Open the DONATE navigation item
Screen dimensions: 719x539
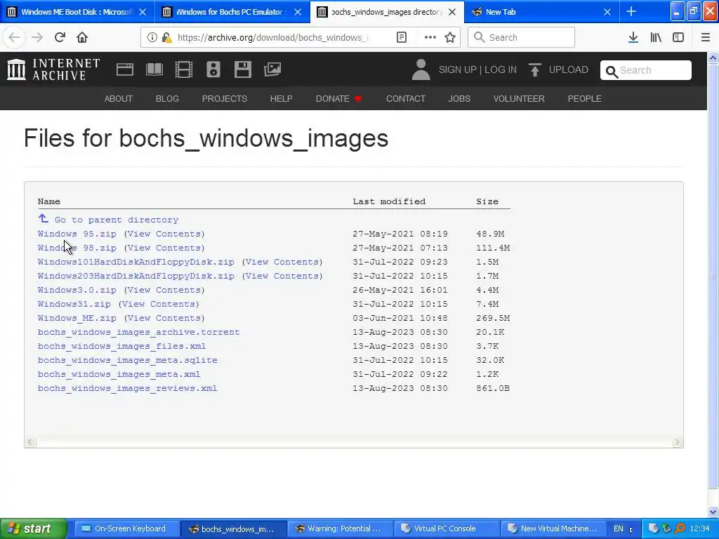point(338,98)
